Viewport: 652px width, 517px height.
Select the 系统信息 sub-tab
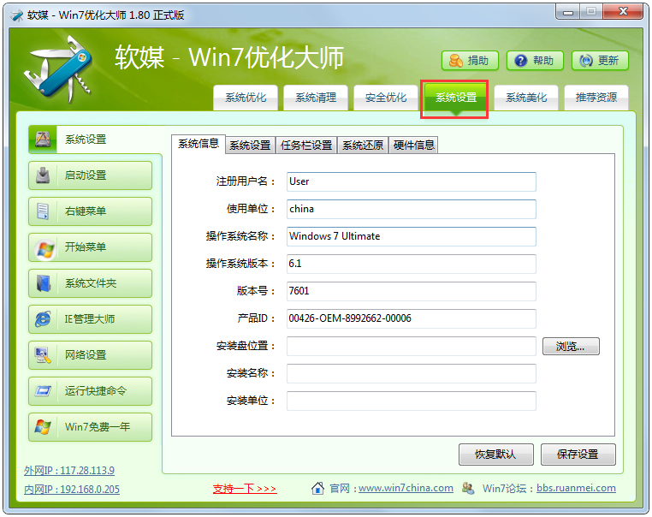point(199,144)
